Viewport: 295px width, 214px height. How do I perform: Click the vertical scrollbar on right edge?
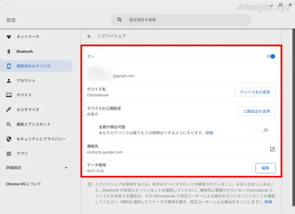click(293, 117)
